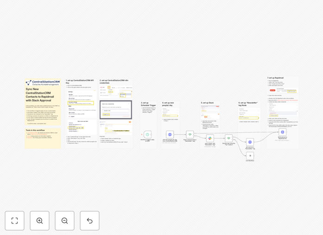Select the Schedule Trigger clock node
Viewport: 323px width, 235px height.
click(x=147, y=135)
